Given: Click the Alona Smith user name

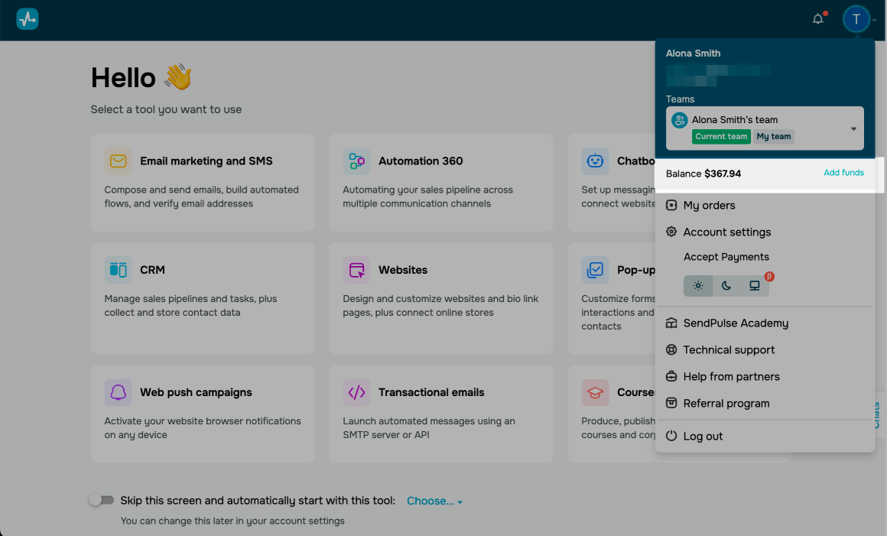Looking at the screenshot, I should click(693, 54).
